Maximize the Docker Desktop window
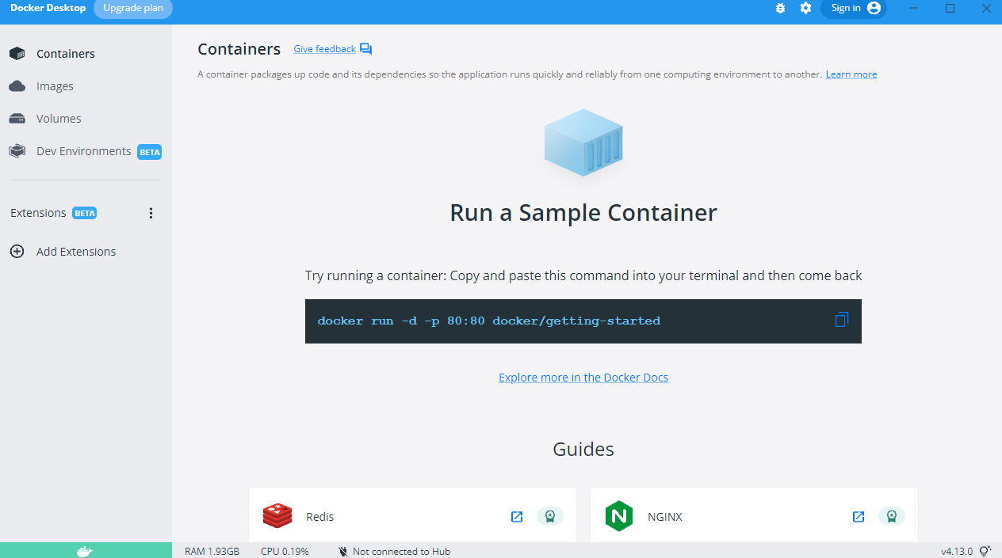 tap(950, 8)
